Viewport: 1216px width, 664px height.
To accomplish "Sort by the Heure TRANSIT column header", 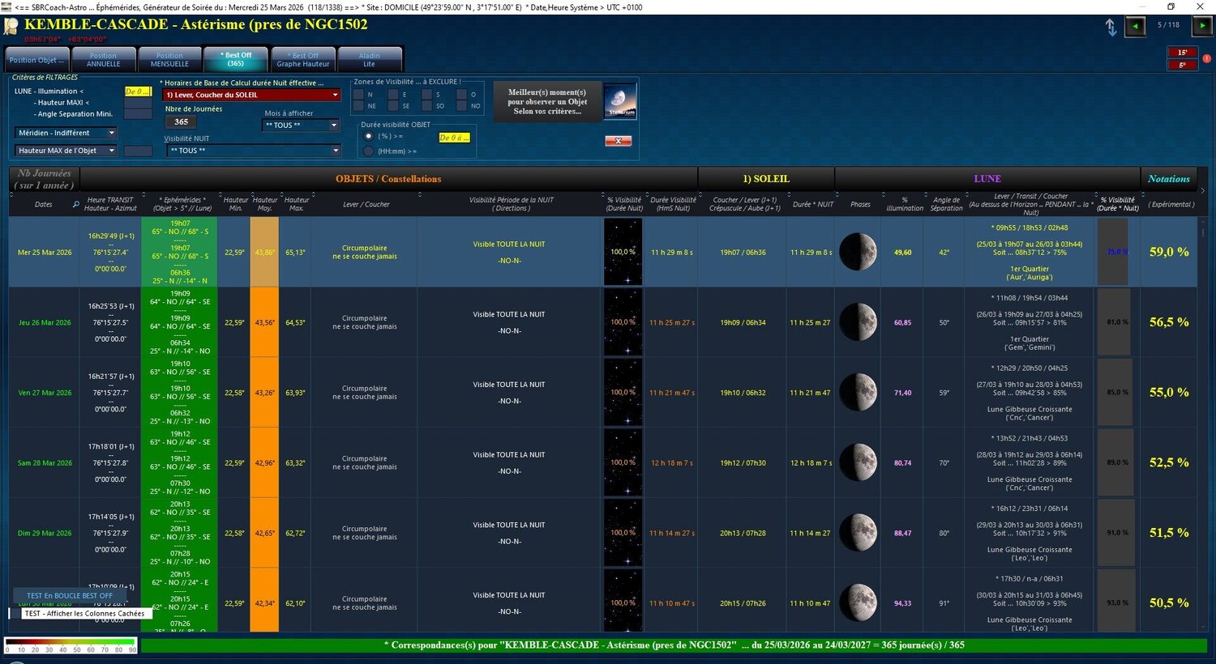I will point(110,204).
